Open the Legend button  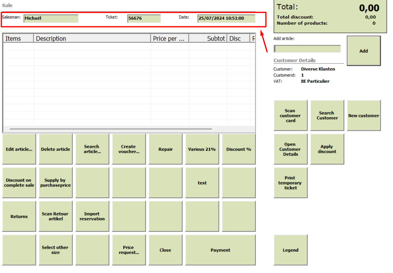point(291,250)
